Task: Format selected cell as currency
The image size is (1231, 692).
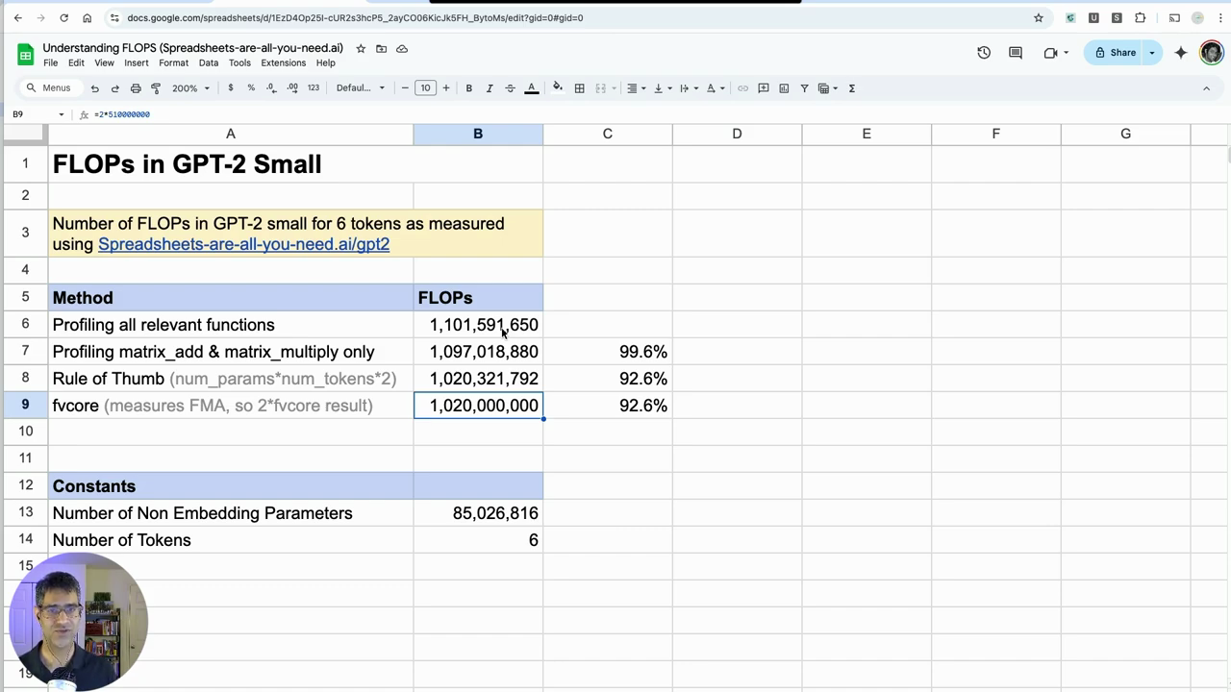Action: coord(231,87)
